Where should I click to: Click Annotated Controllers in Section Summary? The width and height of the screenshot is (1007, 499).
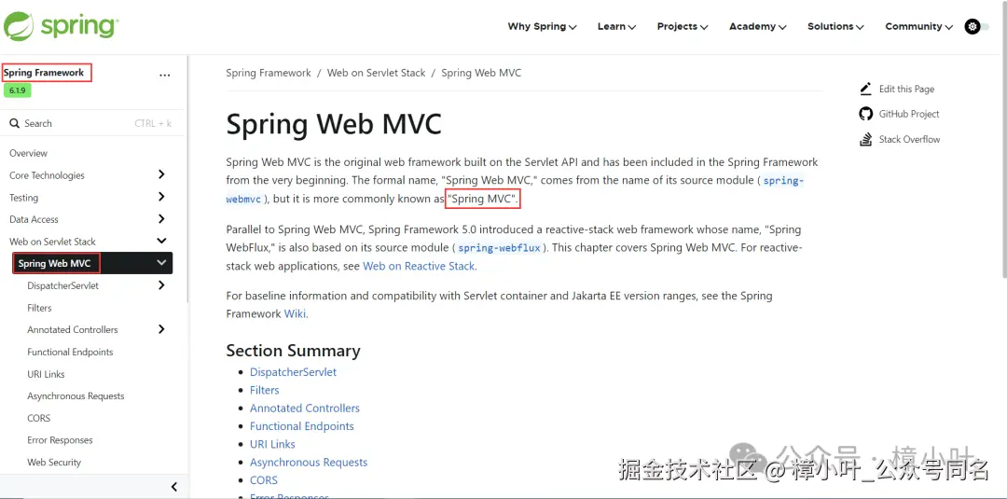pos(304,409)
